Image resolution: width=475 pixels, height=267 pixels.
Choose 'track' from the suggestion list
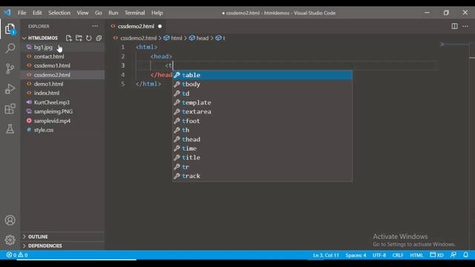point(262,176)
